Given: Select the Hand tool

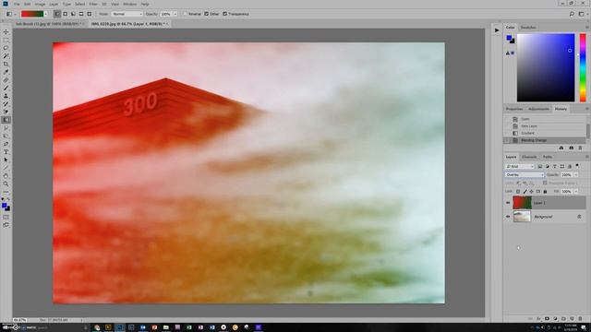Looking at the screenshot, I should pyautogui.click(x=6, y=176).
